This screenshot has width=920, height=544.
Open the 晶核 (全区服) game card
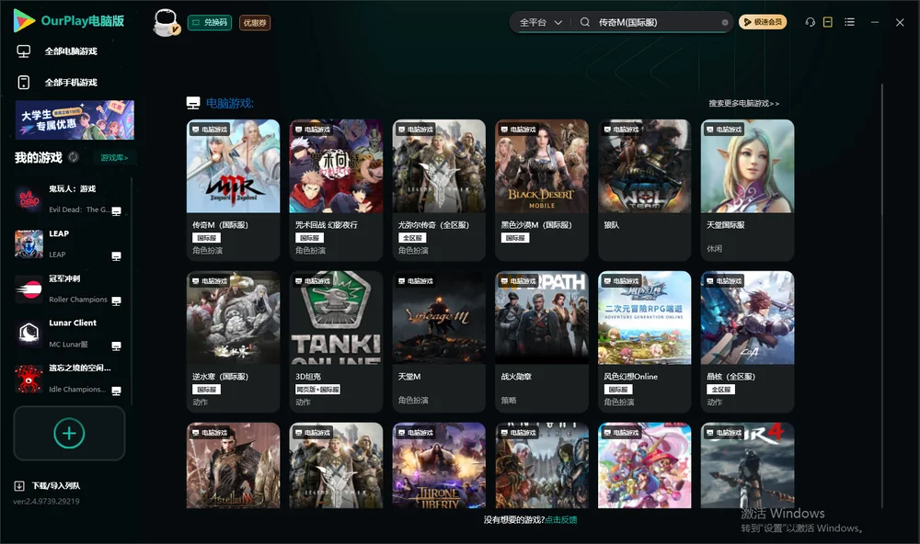click(747, 342)
